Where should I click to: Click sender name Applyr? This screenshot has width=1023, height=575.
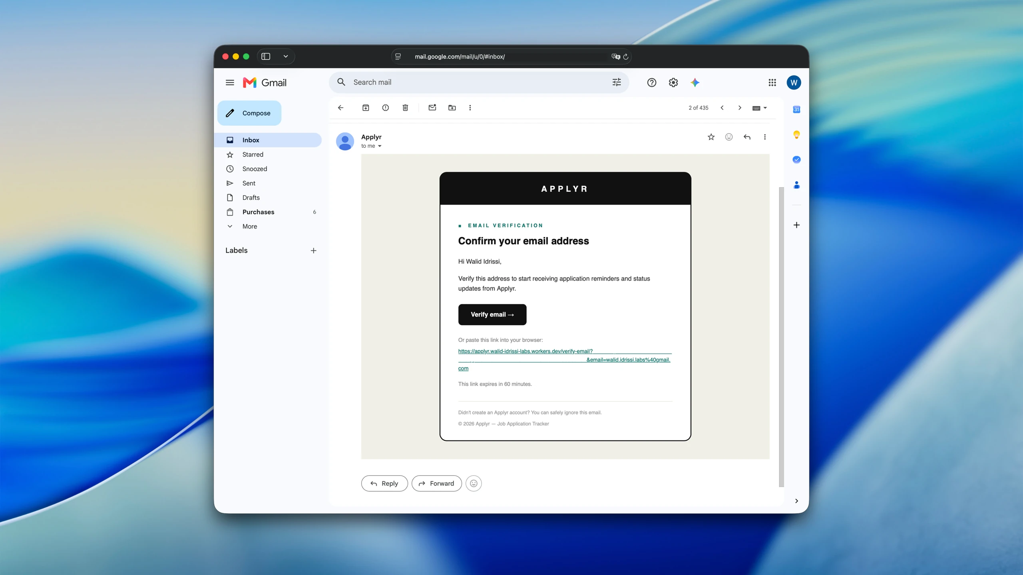[371, 137]
